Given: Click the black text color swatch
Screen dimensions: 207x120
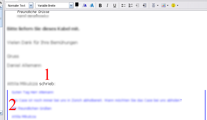Looking at the screenshot, I should pos(77,4).
